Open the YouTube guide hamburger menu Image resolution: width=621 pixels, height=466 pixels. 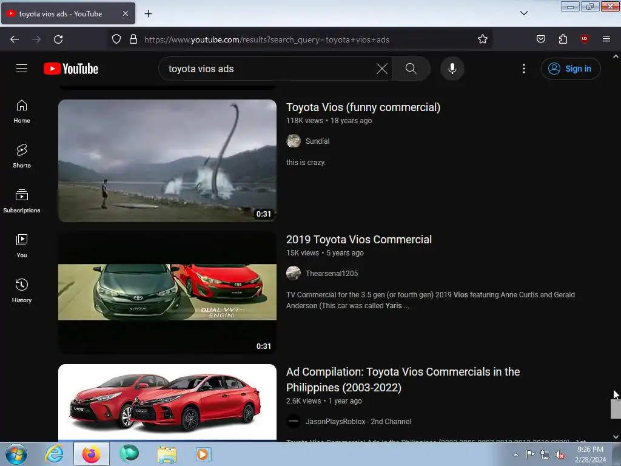(22, 69)
